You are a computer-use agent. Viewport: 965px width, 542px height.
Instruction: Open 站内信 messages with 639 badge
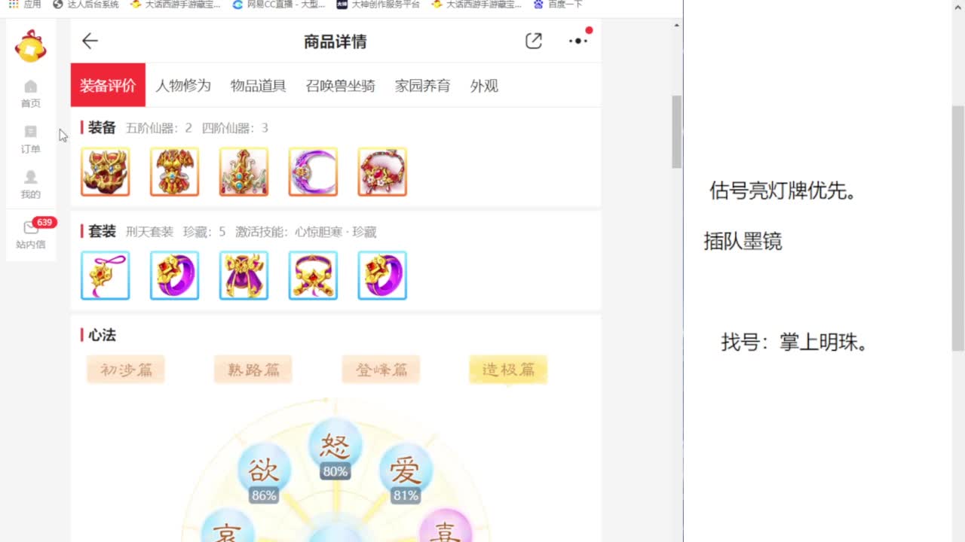coord(32,235)
